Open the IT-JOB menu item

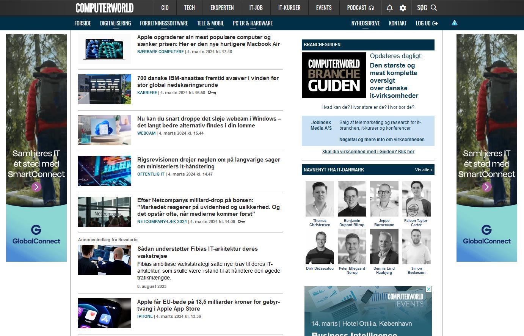coord(256,8)
